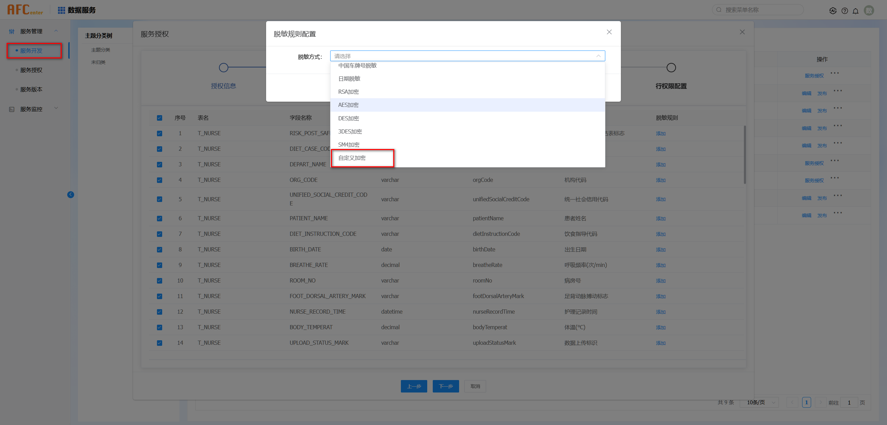Open the data services grid icon

61,10
